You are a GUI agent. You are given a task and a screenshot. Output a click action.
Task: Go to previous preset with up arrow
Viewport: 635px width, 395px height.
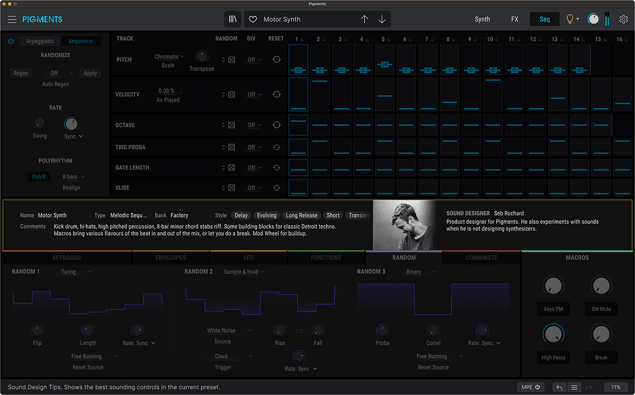pyautogui.click(x=364, y=20)
